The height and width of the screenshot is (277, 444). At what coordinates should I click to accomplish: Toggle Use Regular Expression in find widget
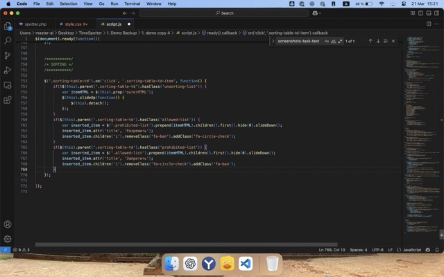coord(339,41)
